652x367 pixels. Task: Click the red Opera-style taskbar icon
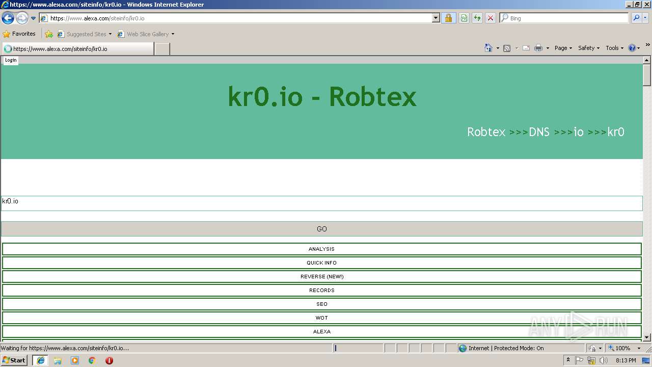109,360
